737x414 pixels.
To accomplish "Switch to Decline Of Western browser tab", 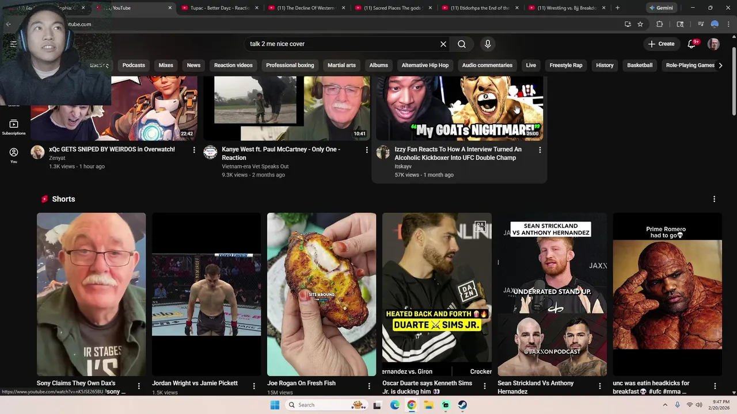I will 307,8.
